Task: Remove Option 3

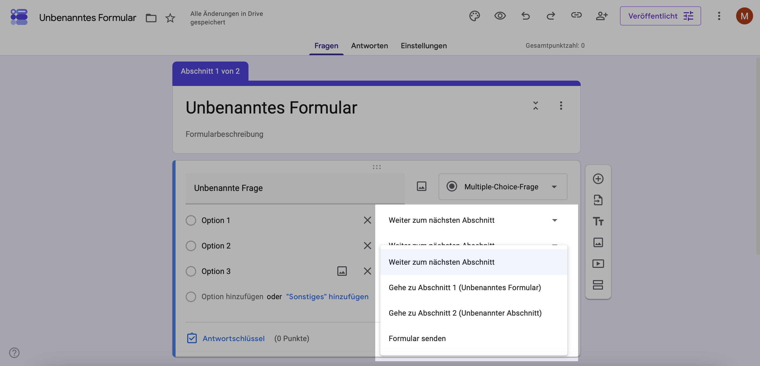Action: pyautogui.click(x=367, y=271)
